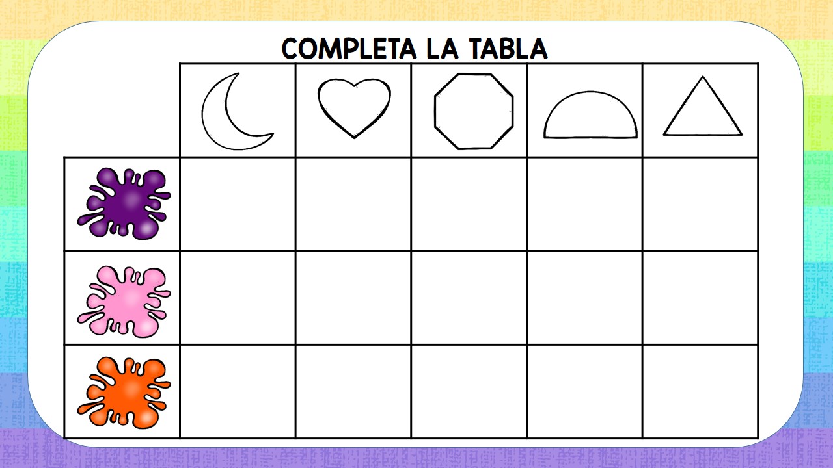Select the semicircle shape

click(x=590, y=115)
